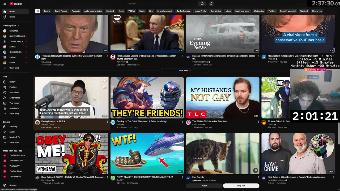This screenshot has width=340, height=191.
Task: Open options menu for Faking Powers on TikTok
Action: pos(107,122)
